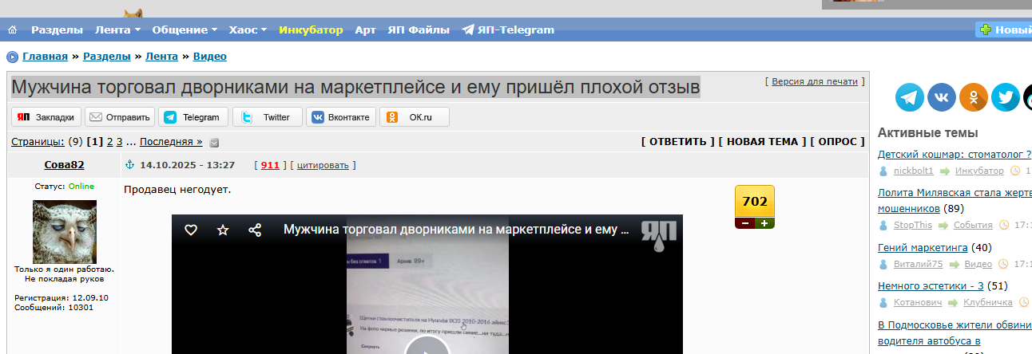Click ОТВЕТИТЬ to reply

(x=678, y=142)
